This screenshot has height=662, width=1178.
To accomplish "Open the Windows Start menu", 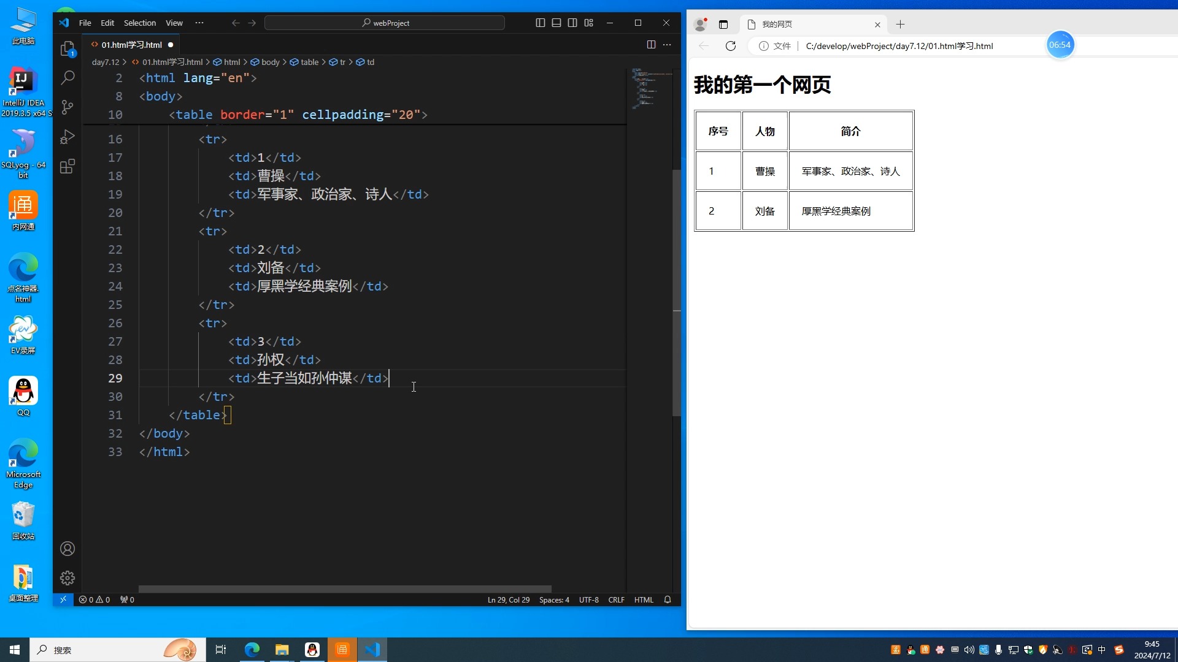I will 15,650.
